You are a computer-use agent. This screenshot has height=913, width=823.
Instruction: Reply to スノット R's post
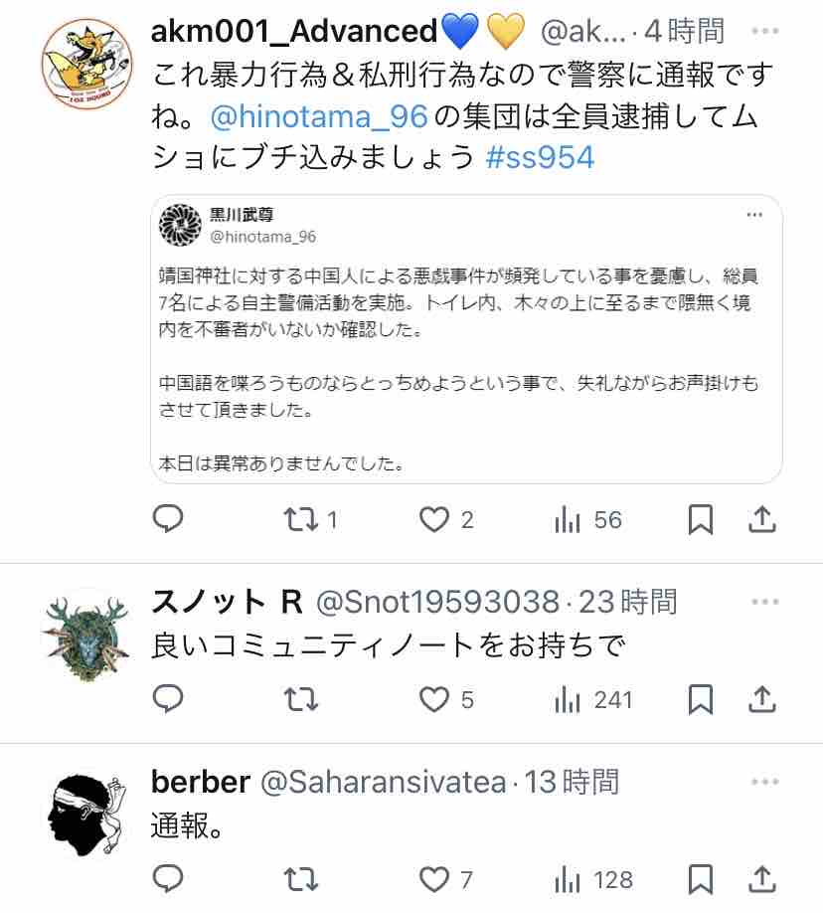(168, 699)
